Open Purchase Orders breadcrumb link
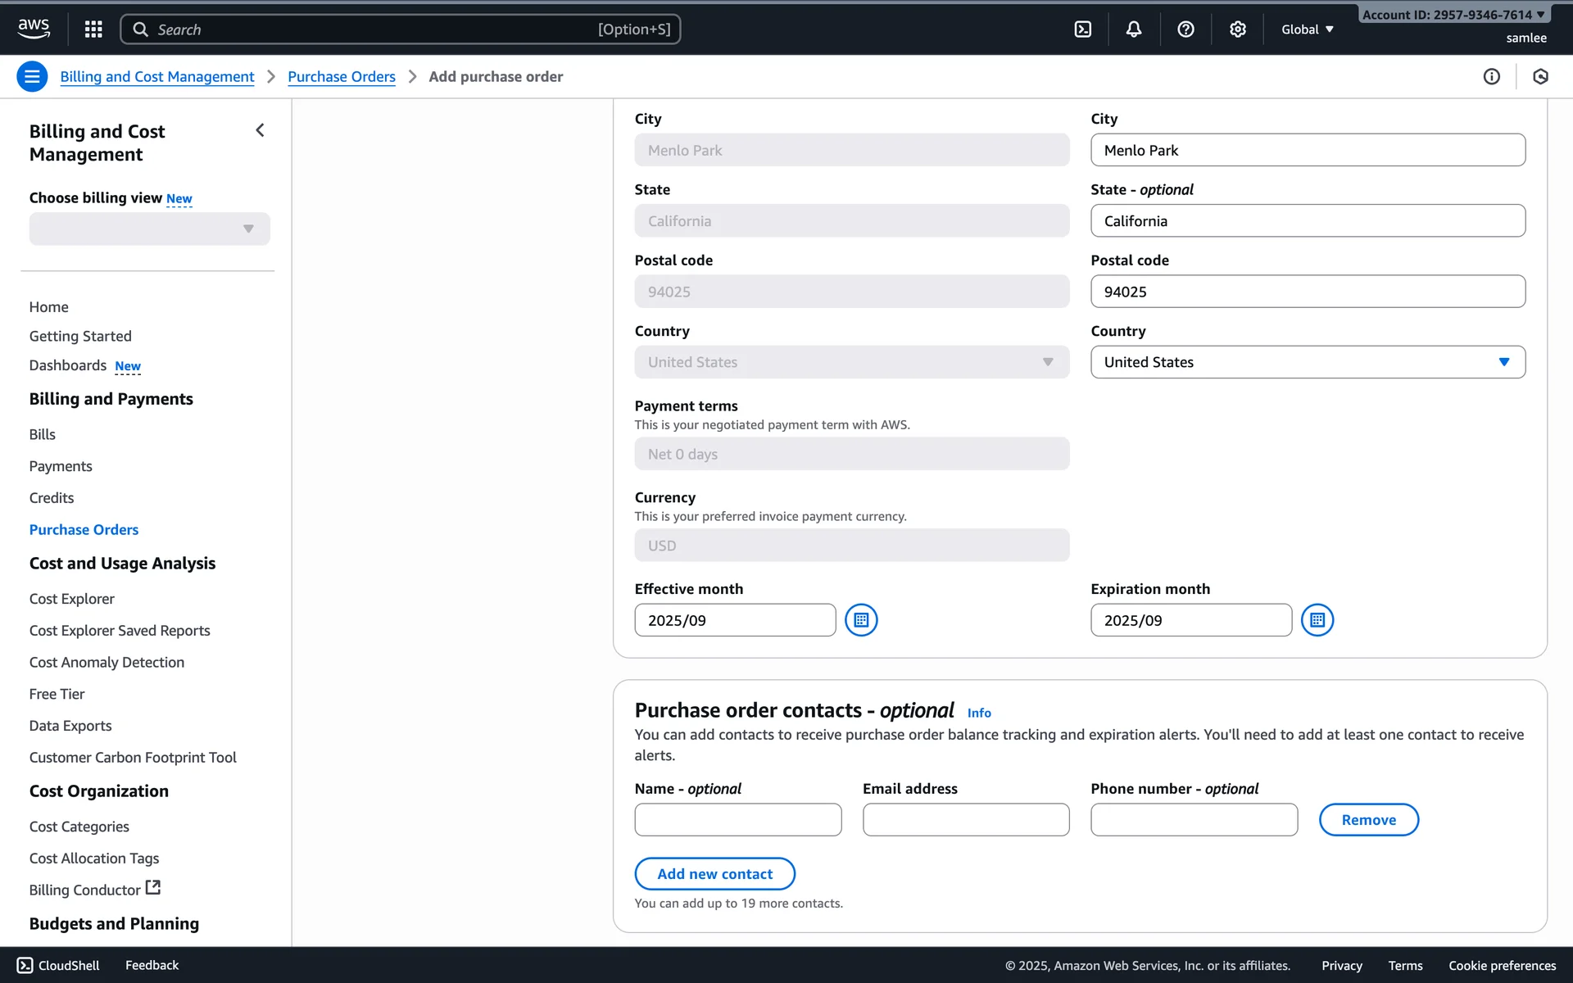This screenshot has width=1573, height=983. pos(342,77)
